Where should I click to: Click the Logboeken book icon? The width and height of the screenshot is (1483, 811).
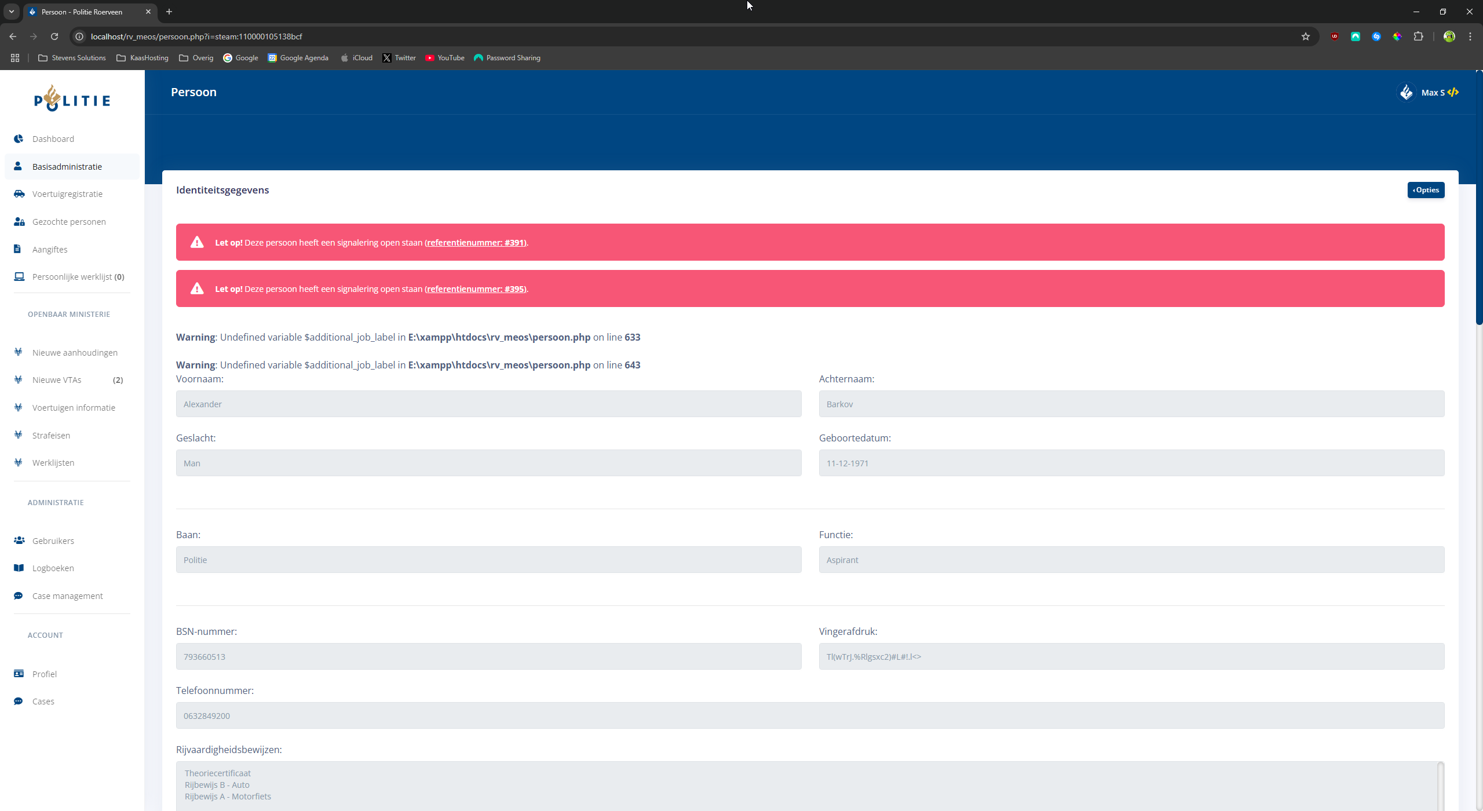click(x=19, y=568)
